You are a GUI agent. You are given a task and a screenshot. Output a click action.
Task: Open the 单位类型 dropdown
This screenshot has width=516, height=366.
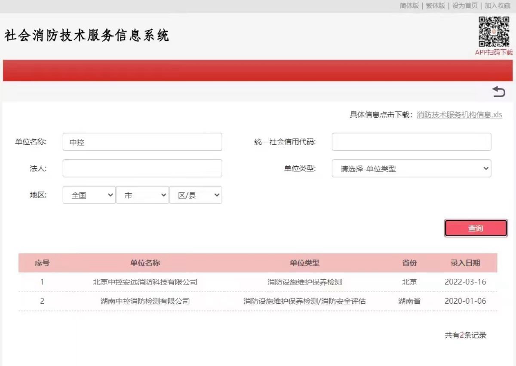(412, 168)
